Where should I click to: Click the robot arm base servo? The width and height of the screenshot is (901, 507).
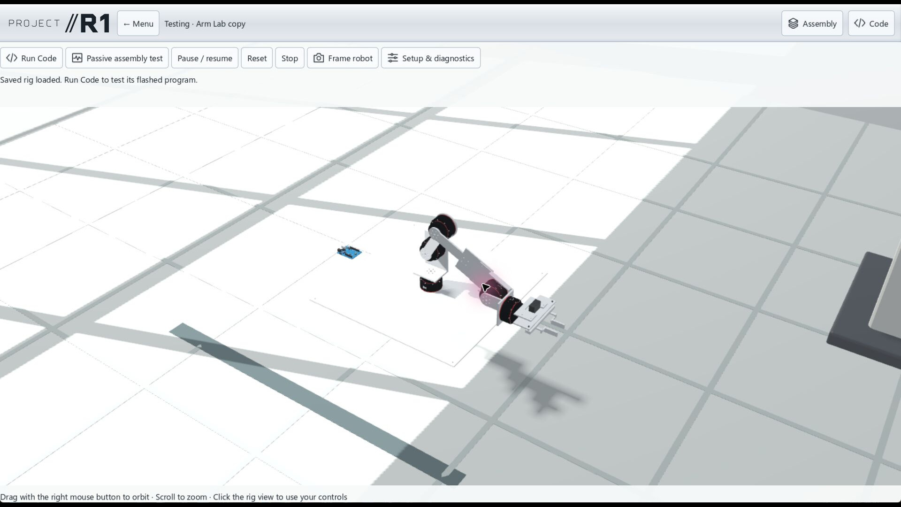pos(430,284)
